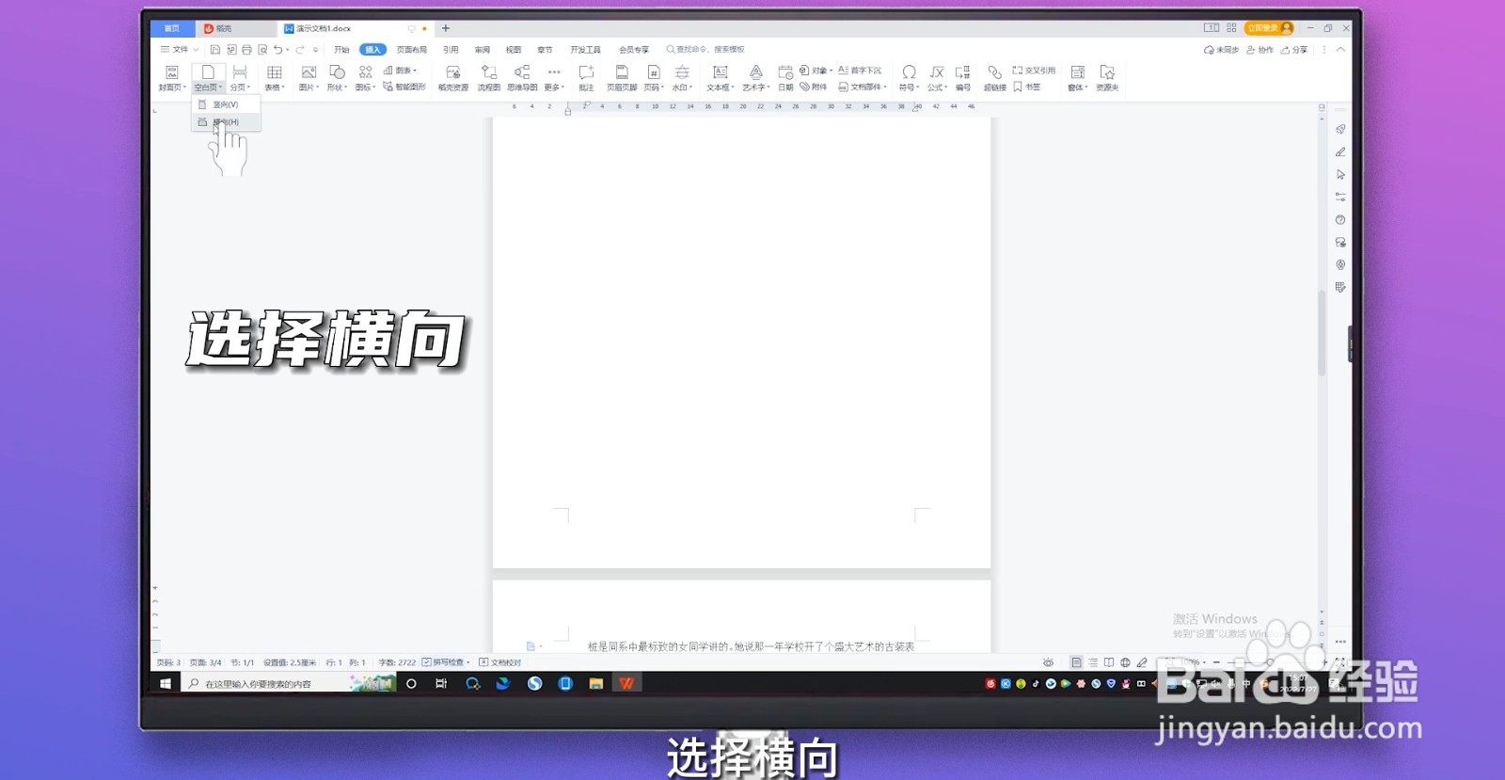
Task: Open the Windows Start menu
Action: [x=166, y=684]
